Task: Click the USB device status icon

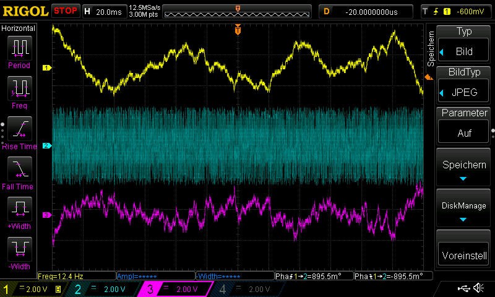Action: (x=463, y=288)
